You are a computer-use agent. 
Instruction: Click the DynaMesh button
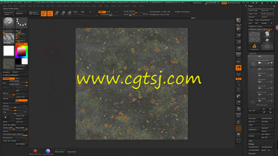[72, 152]
